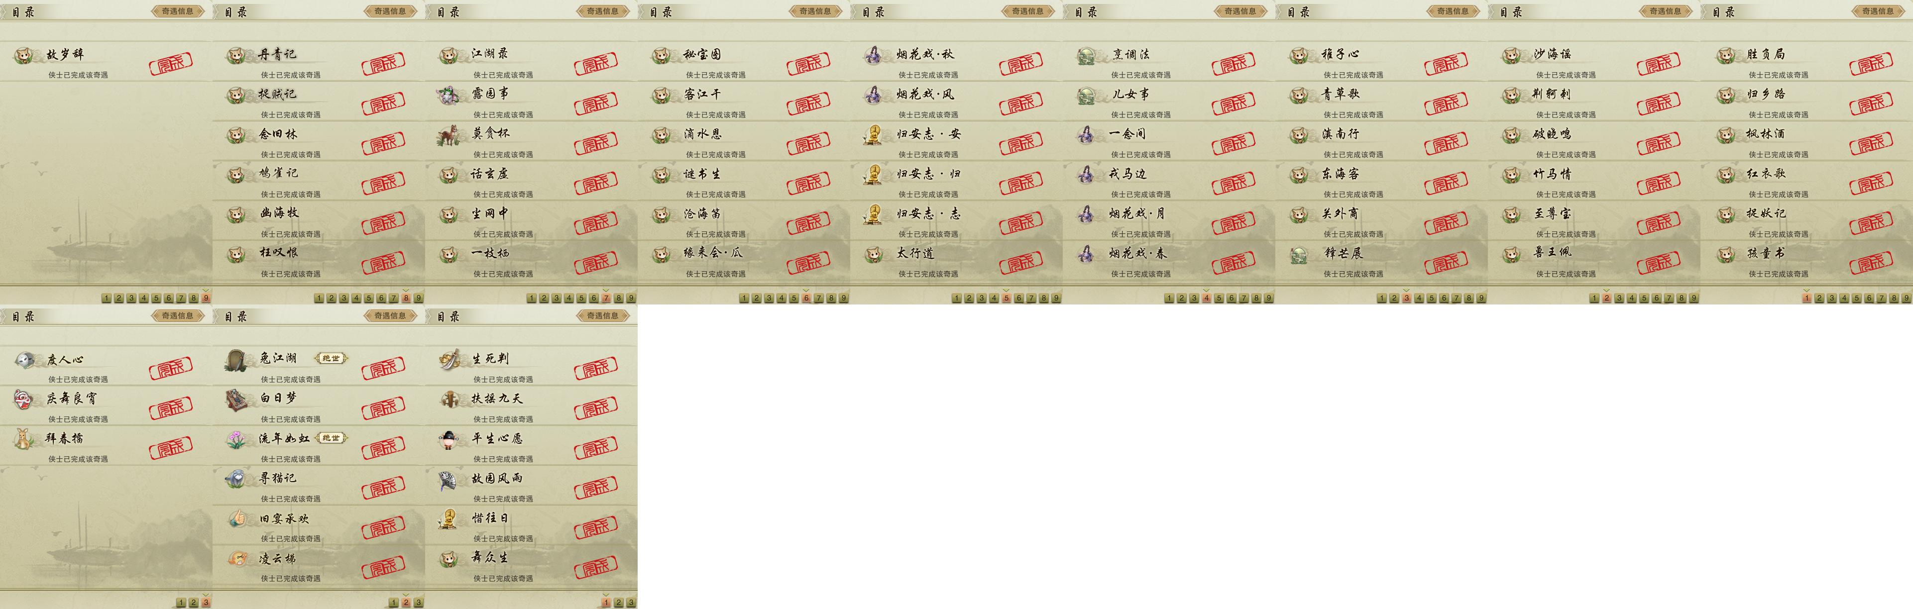This screenshot has width=1913, height=609.
Task: Click the 绝世 badge beside 流年如虹
Action: pyautogui.click(x=331, y=438)
